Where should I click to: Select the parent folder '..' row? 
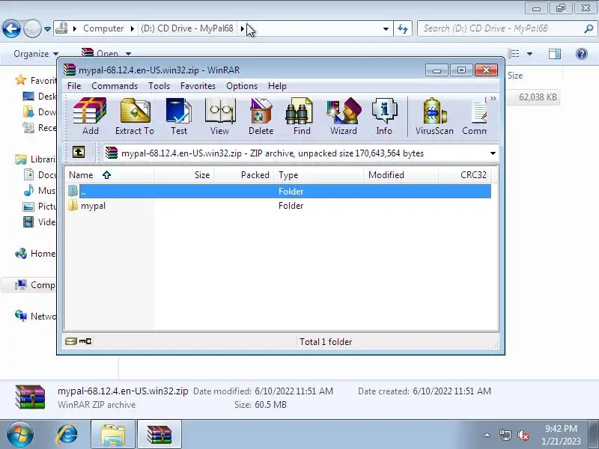(x=279, y=192)
